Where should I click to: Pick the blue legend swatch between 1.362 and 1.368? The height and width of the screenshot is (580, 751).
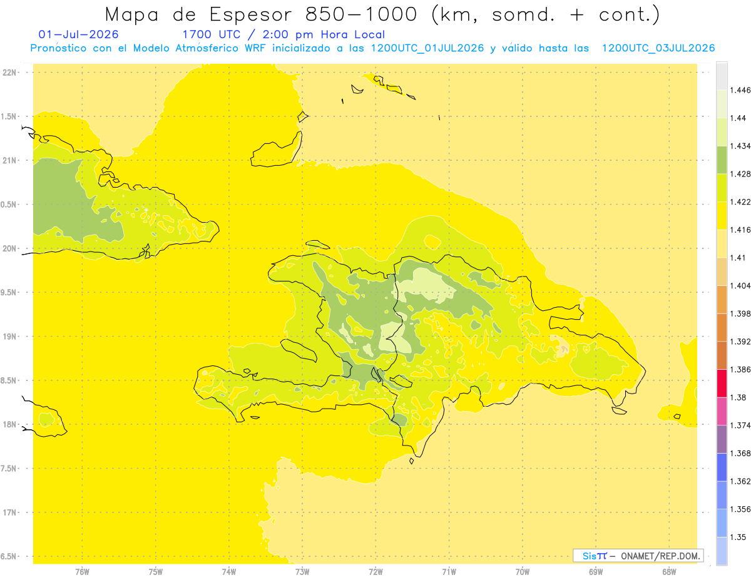coord(722,467)
